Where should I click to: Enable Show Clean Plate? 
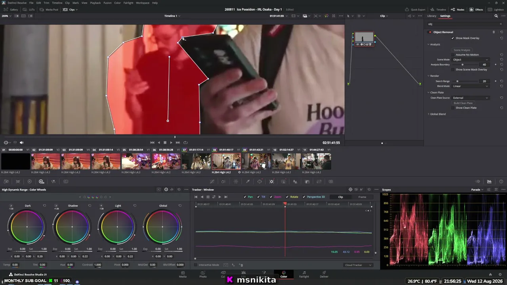[x=453, y=108]
